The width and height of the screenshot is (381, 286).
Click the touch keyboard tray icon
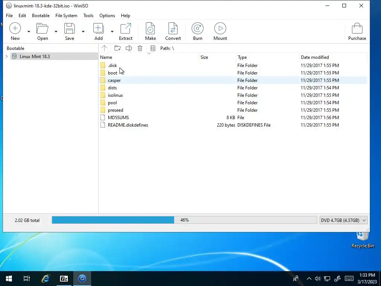(349, 279)
